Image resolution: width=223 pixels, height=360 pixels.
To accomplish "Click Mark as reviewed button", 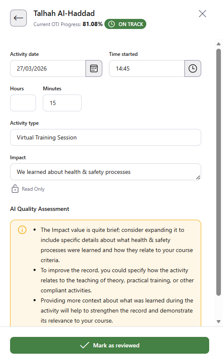I will coord(109,345).
